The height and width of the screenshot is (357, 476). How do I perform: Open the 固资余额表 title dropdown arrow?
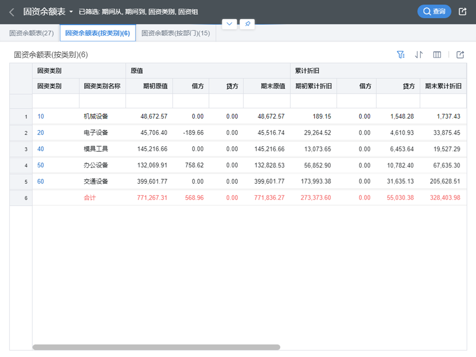coord(71,12)
